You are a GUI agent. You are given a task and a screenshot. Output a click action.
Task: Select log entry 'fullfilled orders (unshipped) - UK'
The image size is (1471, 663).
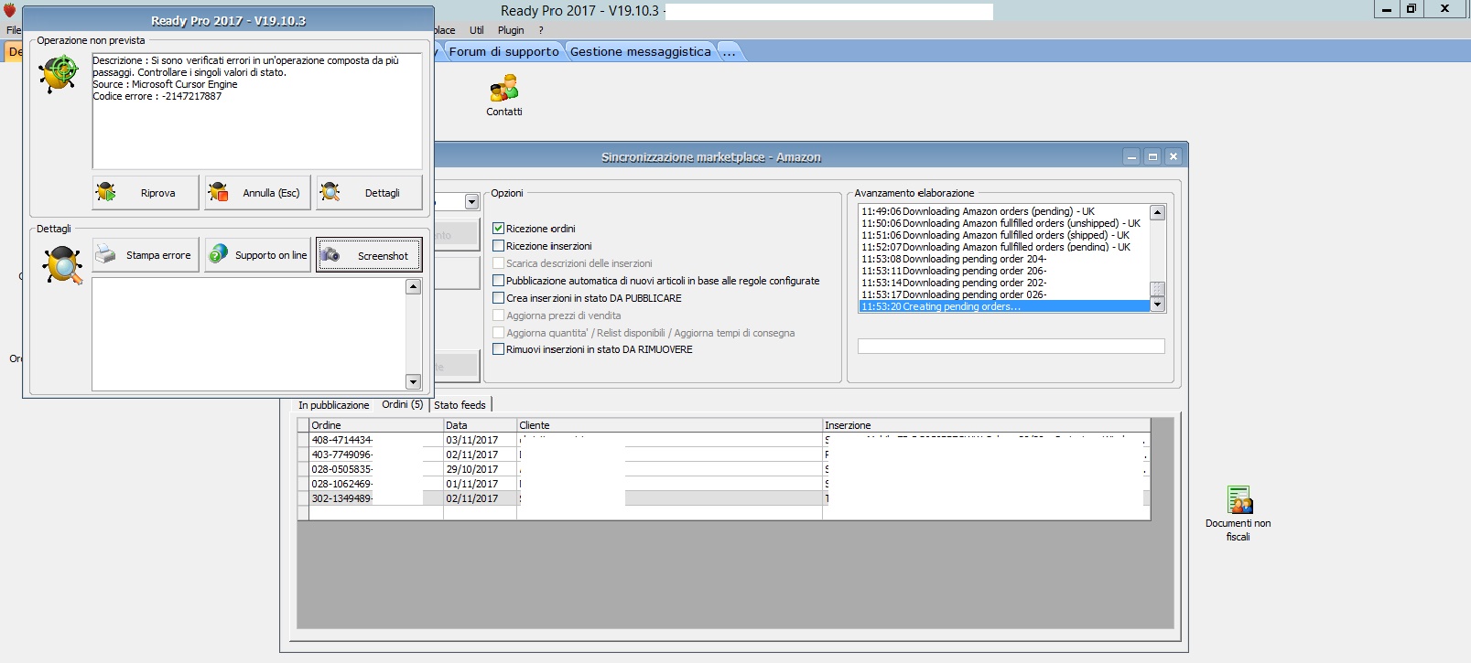point(1004,223)
